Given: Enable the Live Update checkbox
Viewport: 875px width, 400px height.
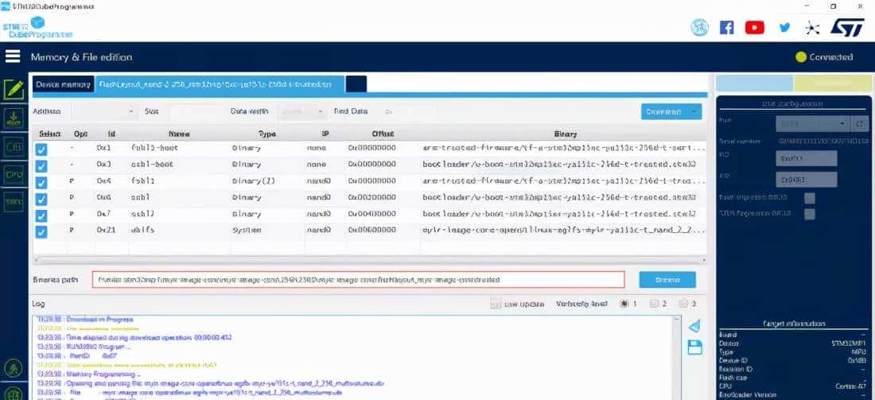Looking at the screenshot, I should tap(496, 304).
